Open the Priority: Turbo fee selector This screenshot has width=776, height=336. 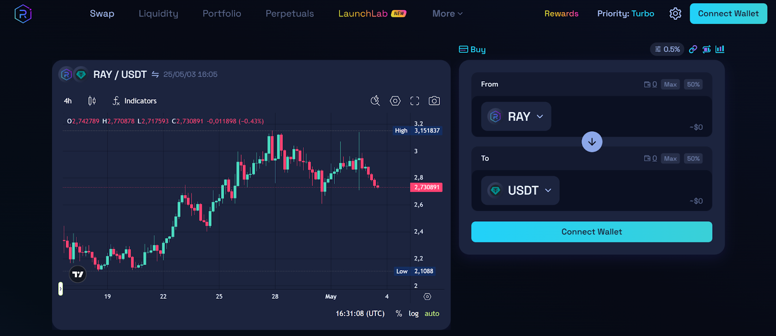coord(626,14)
